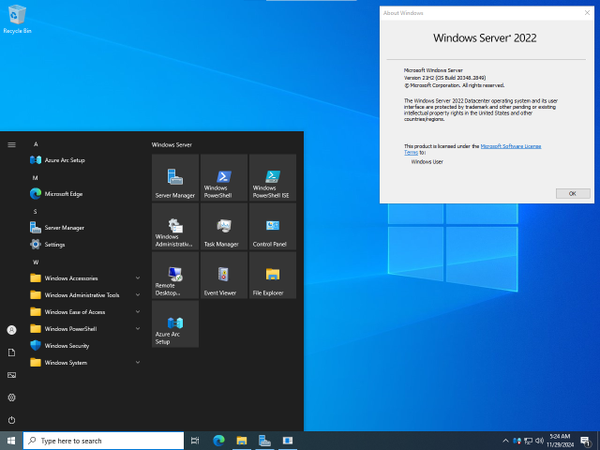The height and width of the screenshot is (450, 600).
Task: Expand the Windows PowerShell folder
Action: 85,329
